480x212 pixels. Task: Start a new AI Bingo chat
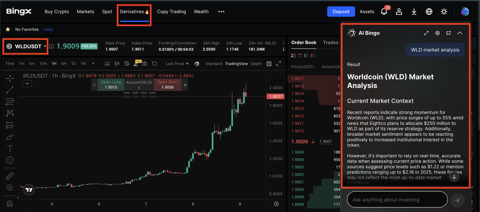pyautogui.click(x=448, y=33)
